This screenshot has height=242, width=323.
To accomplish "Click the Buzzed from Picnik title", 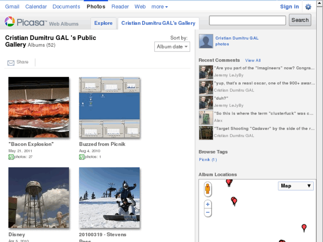I will [x=102, y=144].
